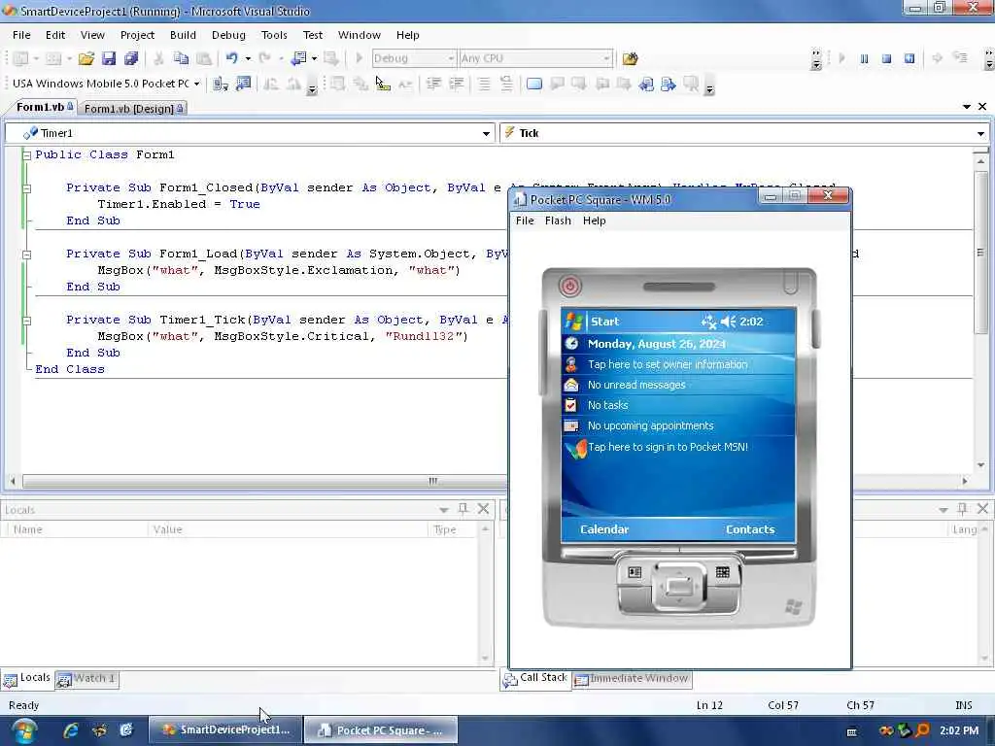Open the Tick method name dropdown
This screenshot has height=746, width=995.
pos(980,133)
